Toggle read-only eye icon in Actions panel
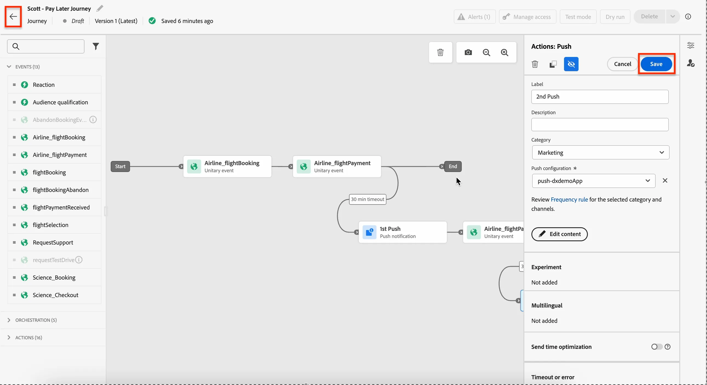Image resolution: width=707 pixels, height=385 pixels. point(571,64)
